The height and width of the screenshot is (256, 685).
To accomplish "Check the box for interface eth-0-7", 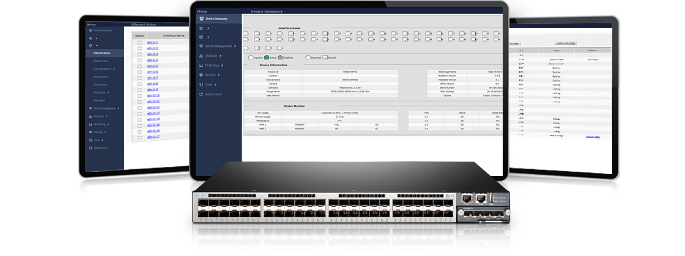I will (139, 78).
